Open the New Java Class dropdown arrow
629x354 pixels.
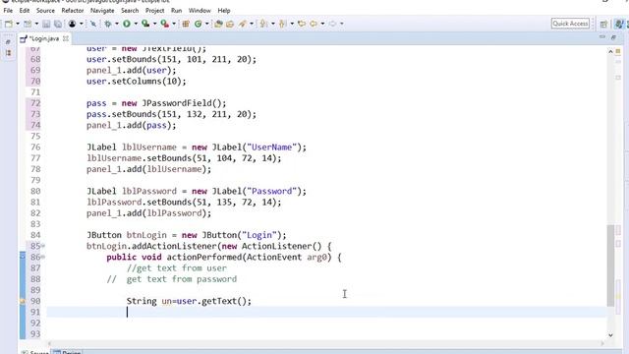click(x=207, y=24)
